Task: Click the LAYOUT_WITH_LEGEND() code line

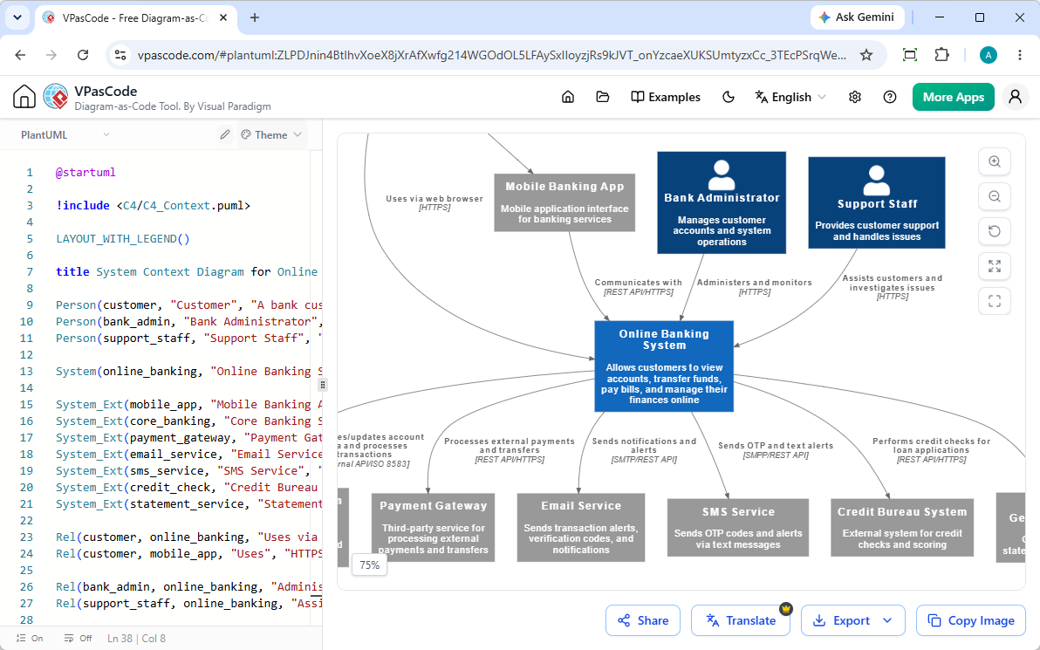Action: click(x=123, y=239)
